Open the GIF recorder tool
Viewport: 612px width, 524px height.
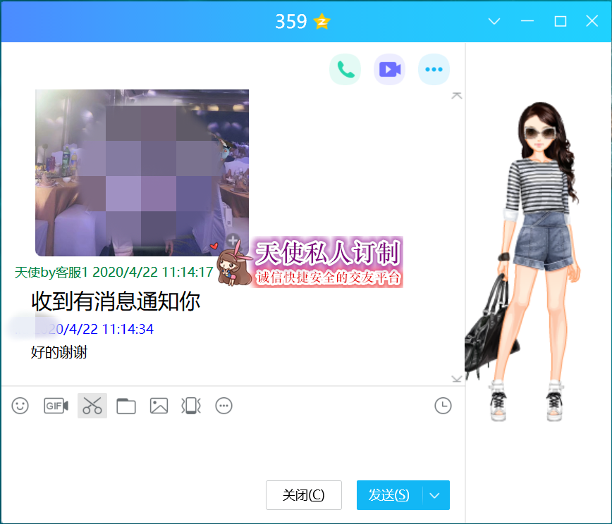(x=56, y=406)
